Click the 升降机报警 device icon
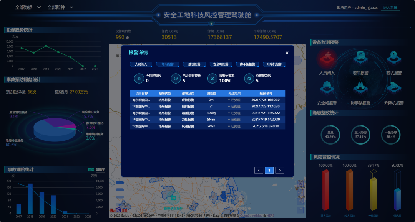 tap(394, 89)
